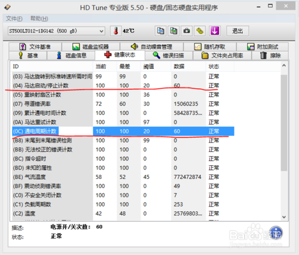Click the copy info to clipboard icon

161,31
